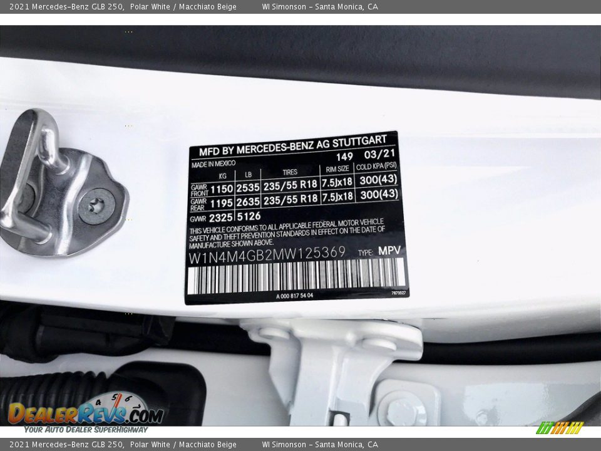Select the federal safety conformity statement
This screenshot has width=601, height=451.
pyautogui.click(x=287, y=233)
